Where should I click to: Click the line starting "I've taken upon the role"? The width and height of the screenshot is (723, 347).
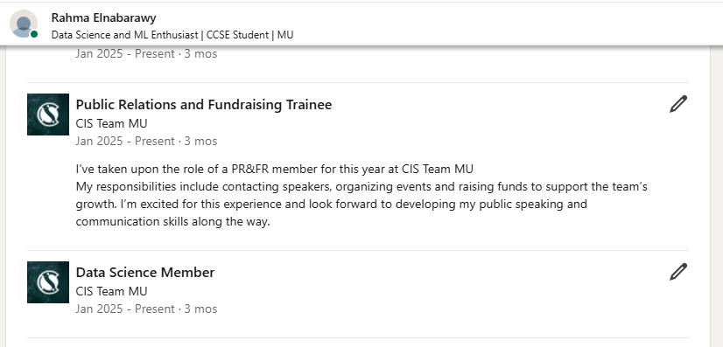click(274, 170)
